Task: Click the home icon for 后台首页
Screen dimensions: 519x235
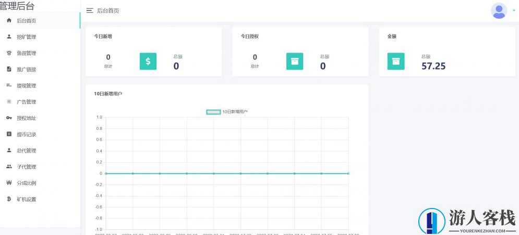Action: click(9, 20)
